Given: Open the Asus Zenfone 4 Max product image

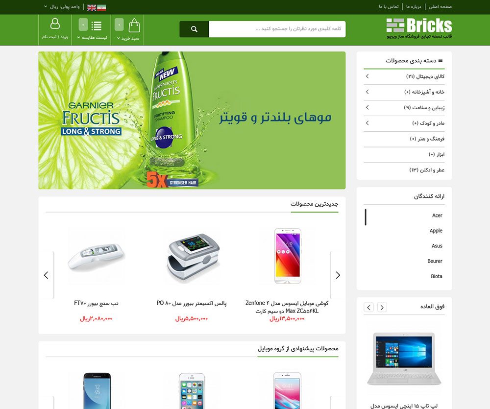Looking at the screenshot, I should tap(288, 256).
